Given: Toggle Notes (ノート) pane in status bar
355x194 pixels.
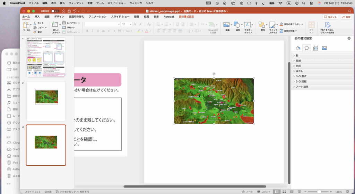Looking at the screenshot, I should tap(247, 192).
